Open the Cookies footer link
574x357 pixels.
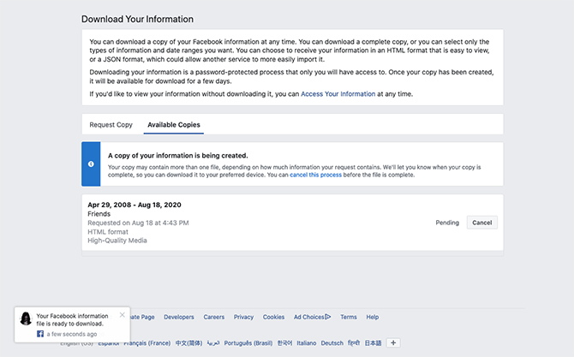274,317
